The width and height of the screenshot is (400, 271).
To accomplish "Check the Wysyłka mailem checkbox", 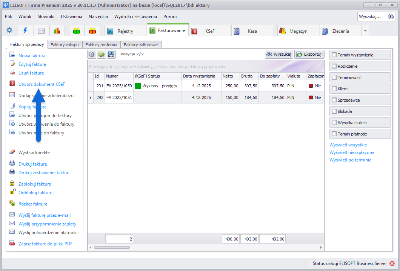I will point(334,123).
